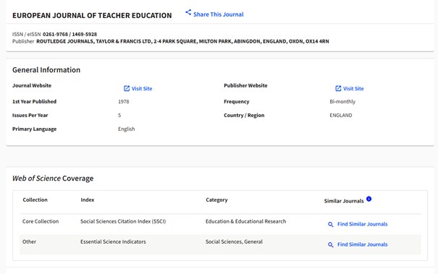Viewport: 438px width, 274px height.
Task: Click the Journal Website external link icon
Action: coord(127,88)
